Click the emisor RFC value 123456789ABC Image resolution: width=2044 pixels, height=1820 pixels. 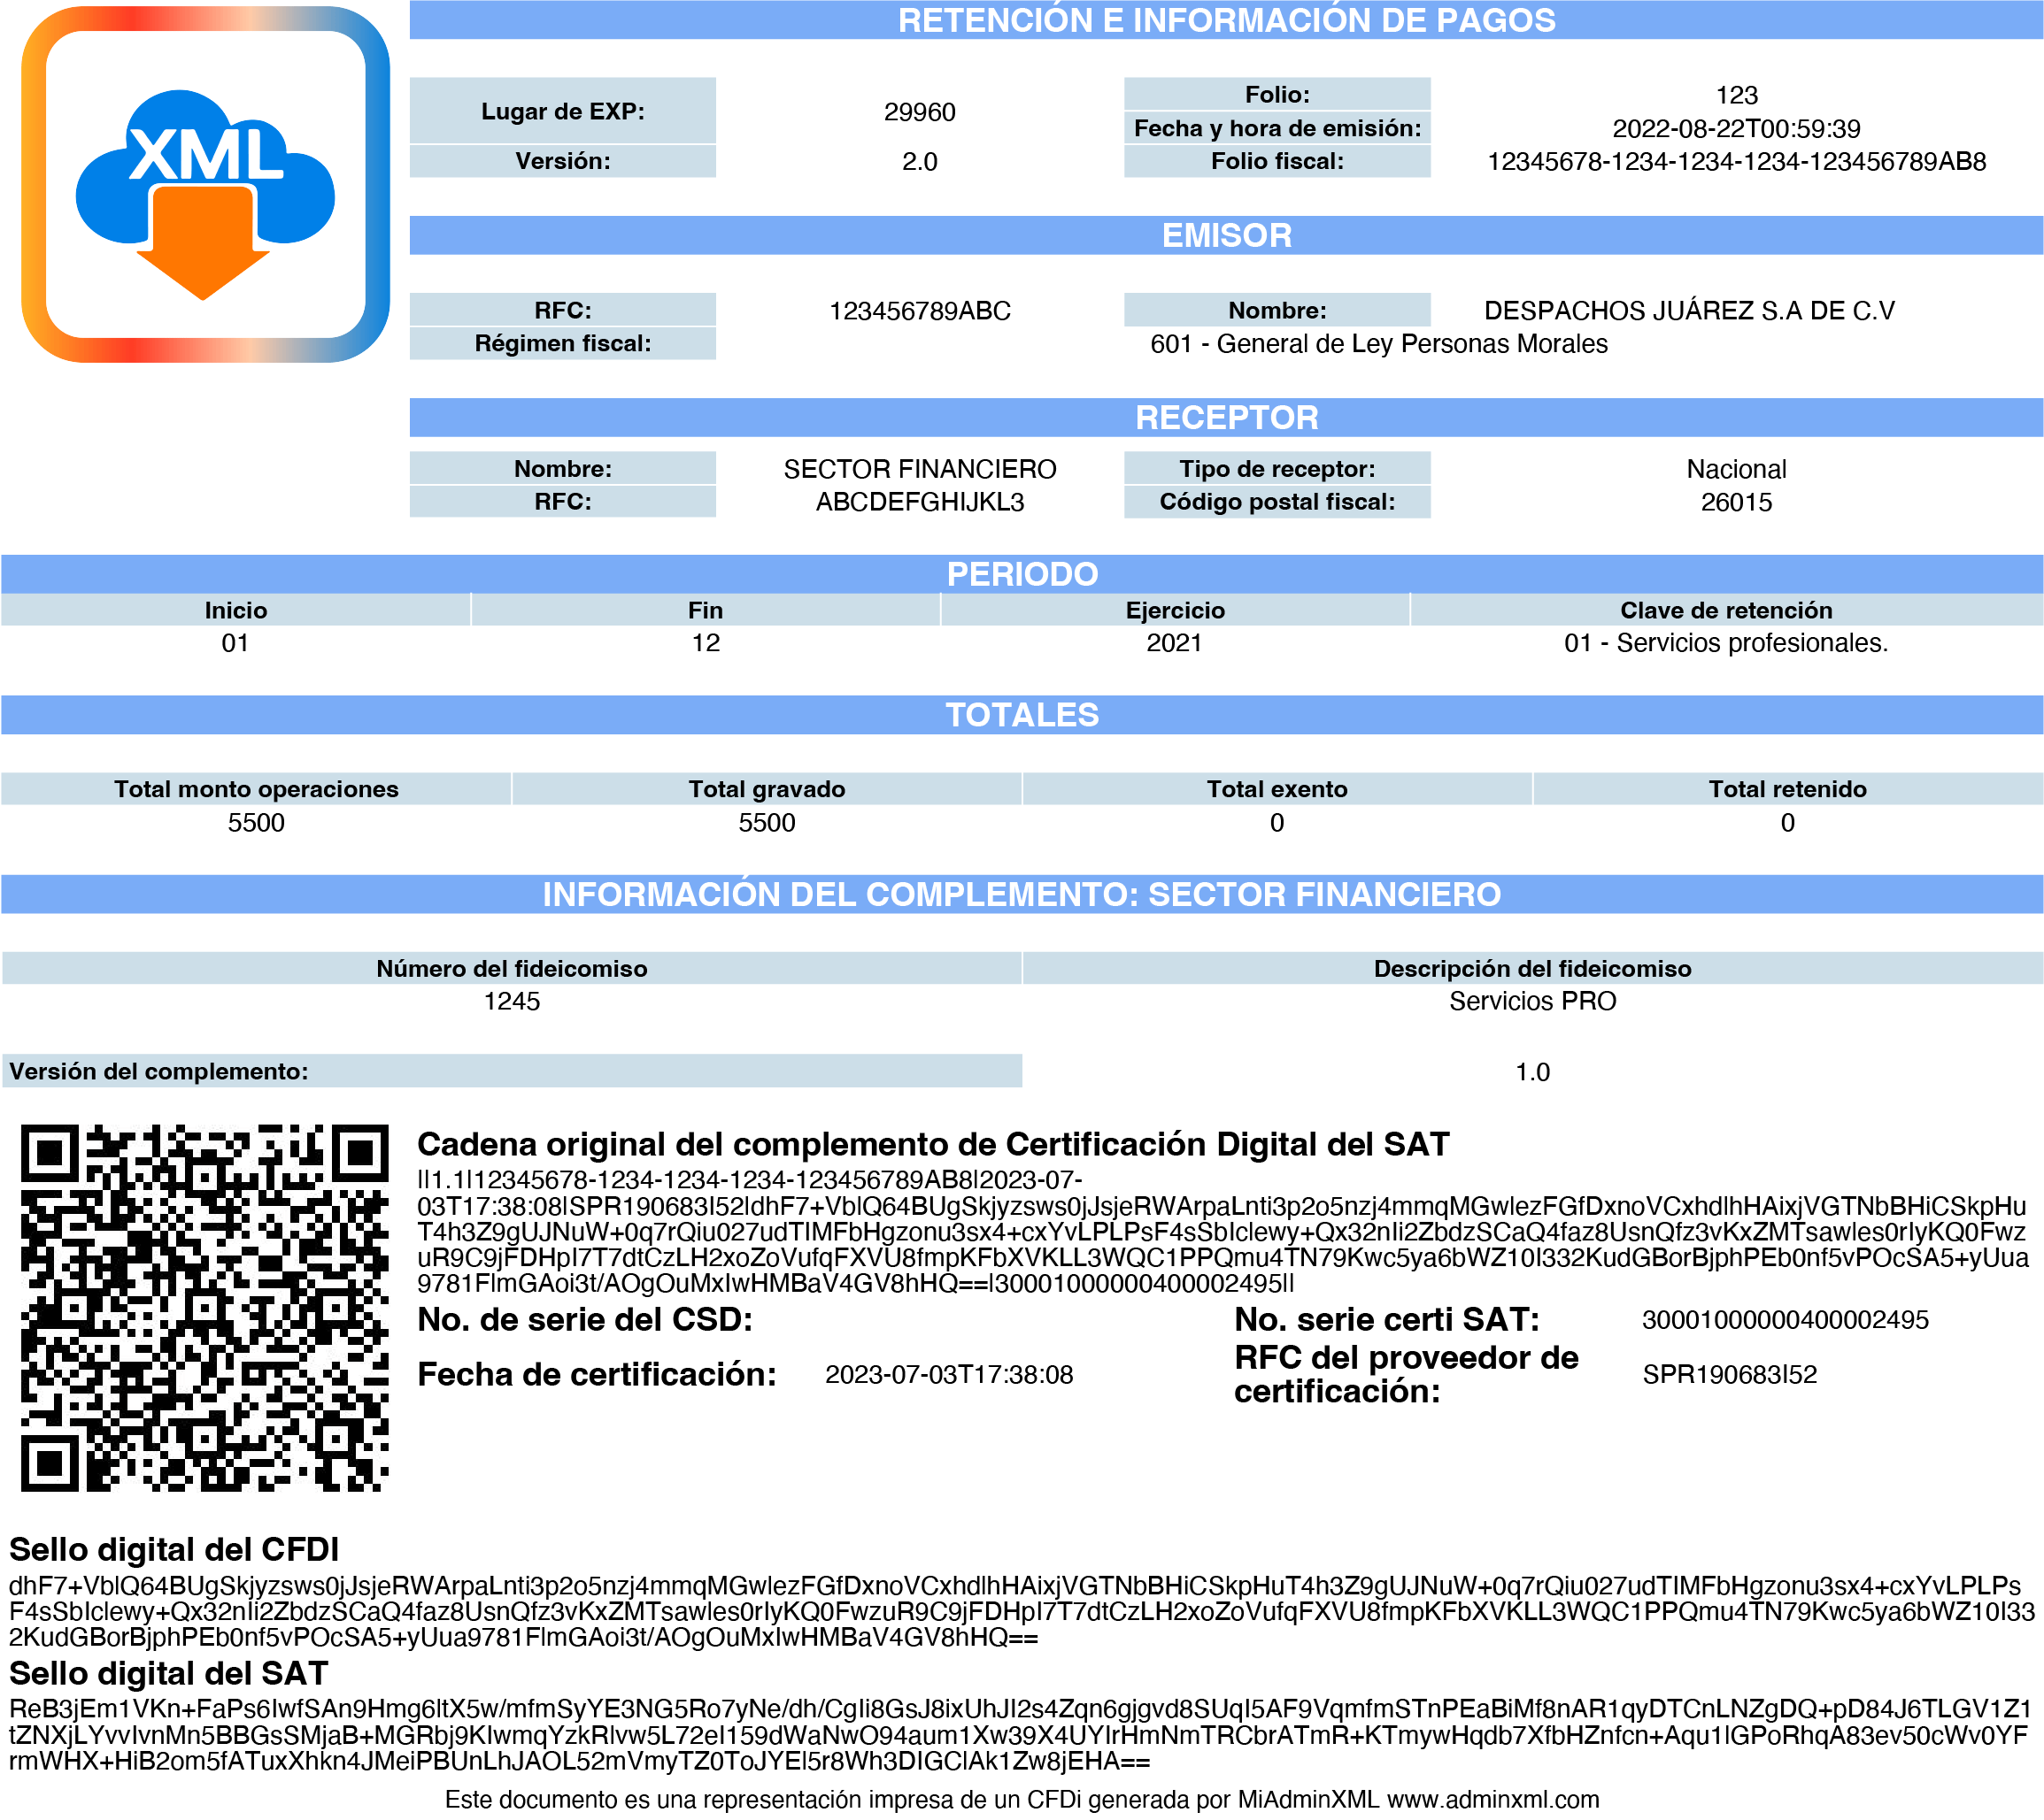click(920, 311)
